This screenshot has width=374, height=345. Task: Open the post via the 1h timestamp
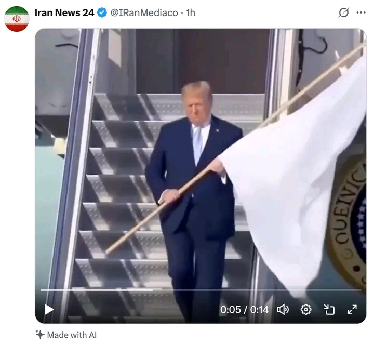click(x=191, y=13)
